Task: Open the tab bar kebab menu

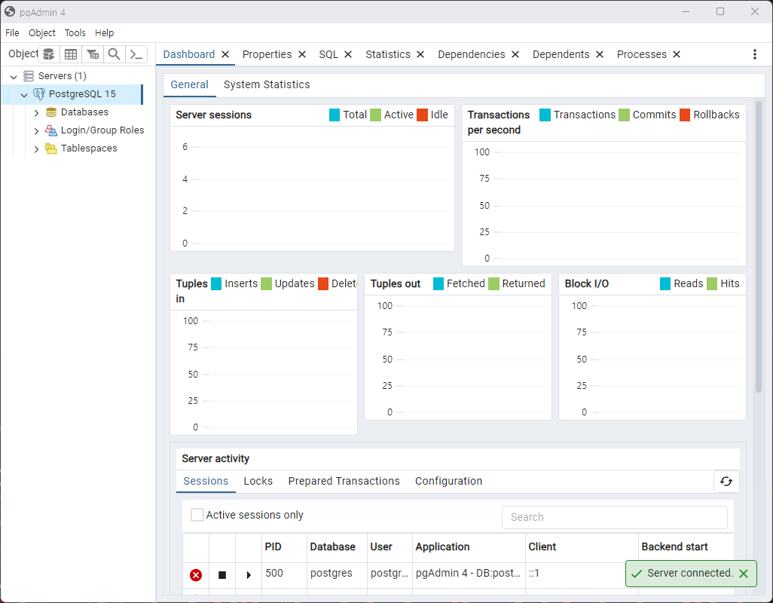Action: click(755, 54)
